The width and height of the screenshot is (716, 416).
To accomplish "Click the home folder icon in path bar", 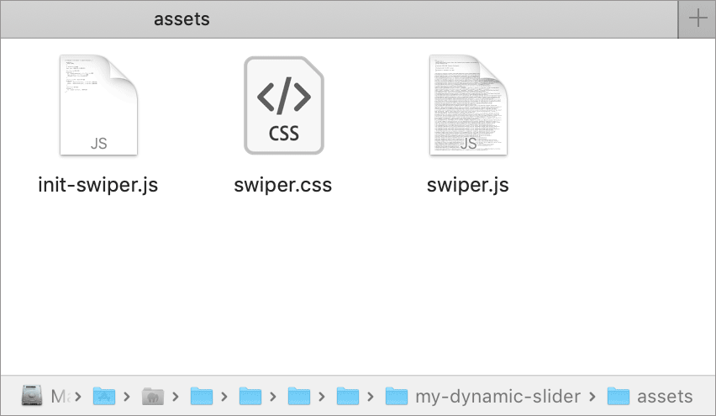I will click(x=152, y=396).
